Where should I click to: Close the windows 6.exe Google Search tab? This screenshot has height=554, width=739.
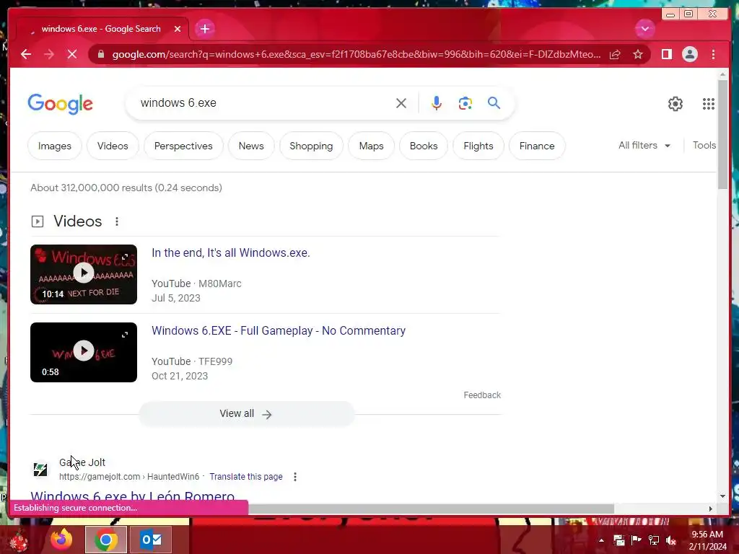[178, 29]
